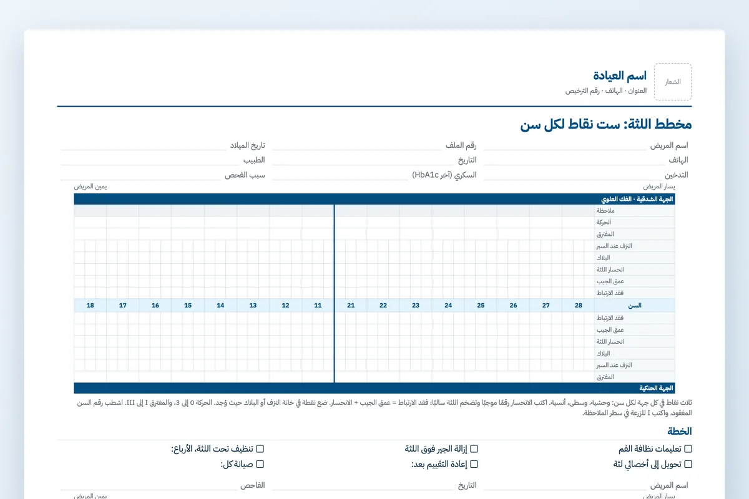
Task: Click tooth number 27
Action: (546, 306)
